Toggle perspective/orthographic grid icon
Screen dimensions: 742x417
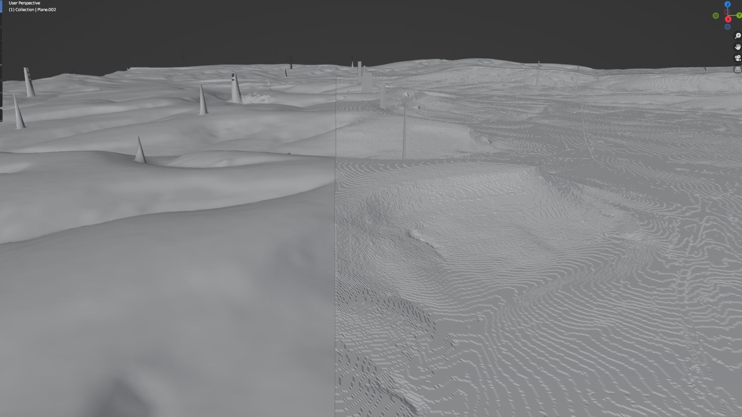tap(738, 69)
